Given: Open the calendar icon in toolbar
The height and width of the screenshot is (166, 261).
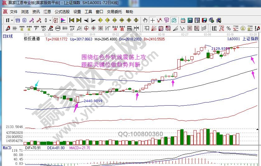Looking at the screenshot, I should click(183, 20).
